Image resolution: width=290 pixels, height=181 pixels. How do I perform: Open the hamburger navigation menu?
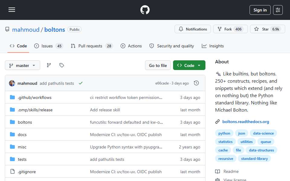click(12, 10)
